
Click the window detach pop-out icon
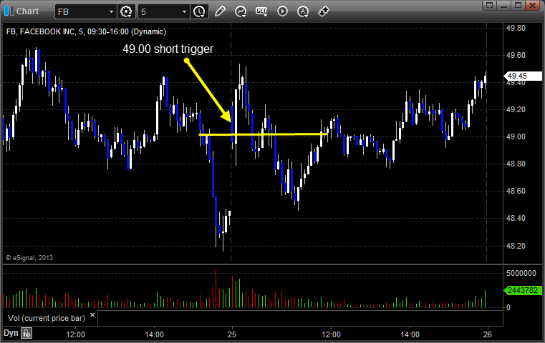490,5
